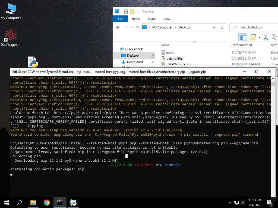Viewport: 278px width, 208px height.
Task: Switch to the Home ribbon tab
Action: pyautogui.click(x=136, y=19)
